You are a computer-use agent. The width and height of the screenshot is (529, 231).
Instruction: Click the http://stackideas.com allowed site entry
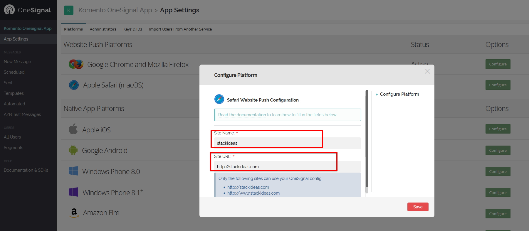(x=248, y=187)
